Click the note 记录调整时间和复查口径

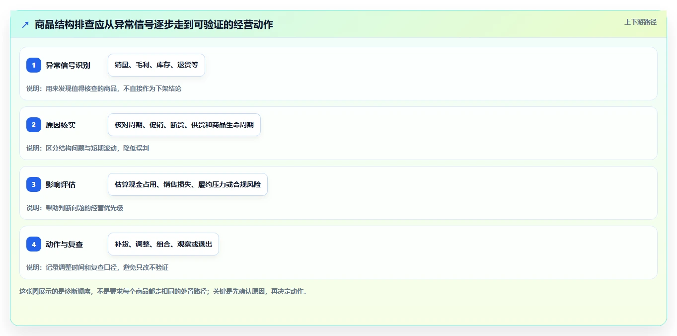97,267
